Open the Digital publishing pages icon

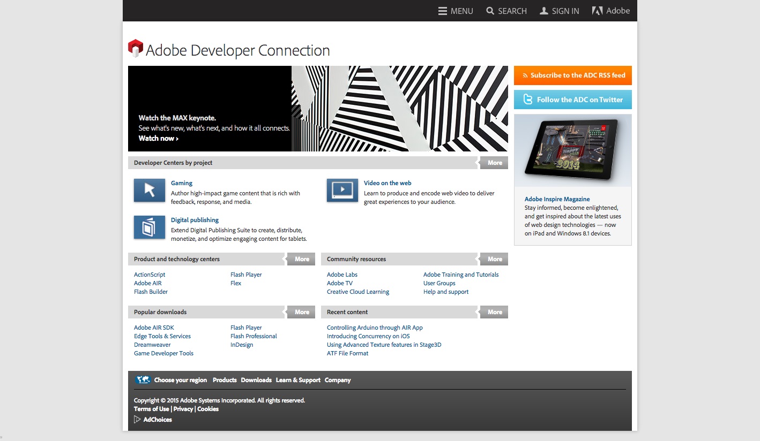pos(150,227)
